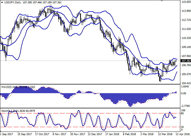
Task: Select Stochastic scale value 80
Action: coord(183,113)
